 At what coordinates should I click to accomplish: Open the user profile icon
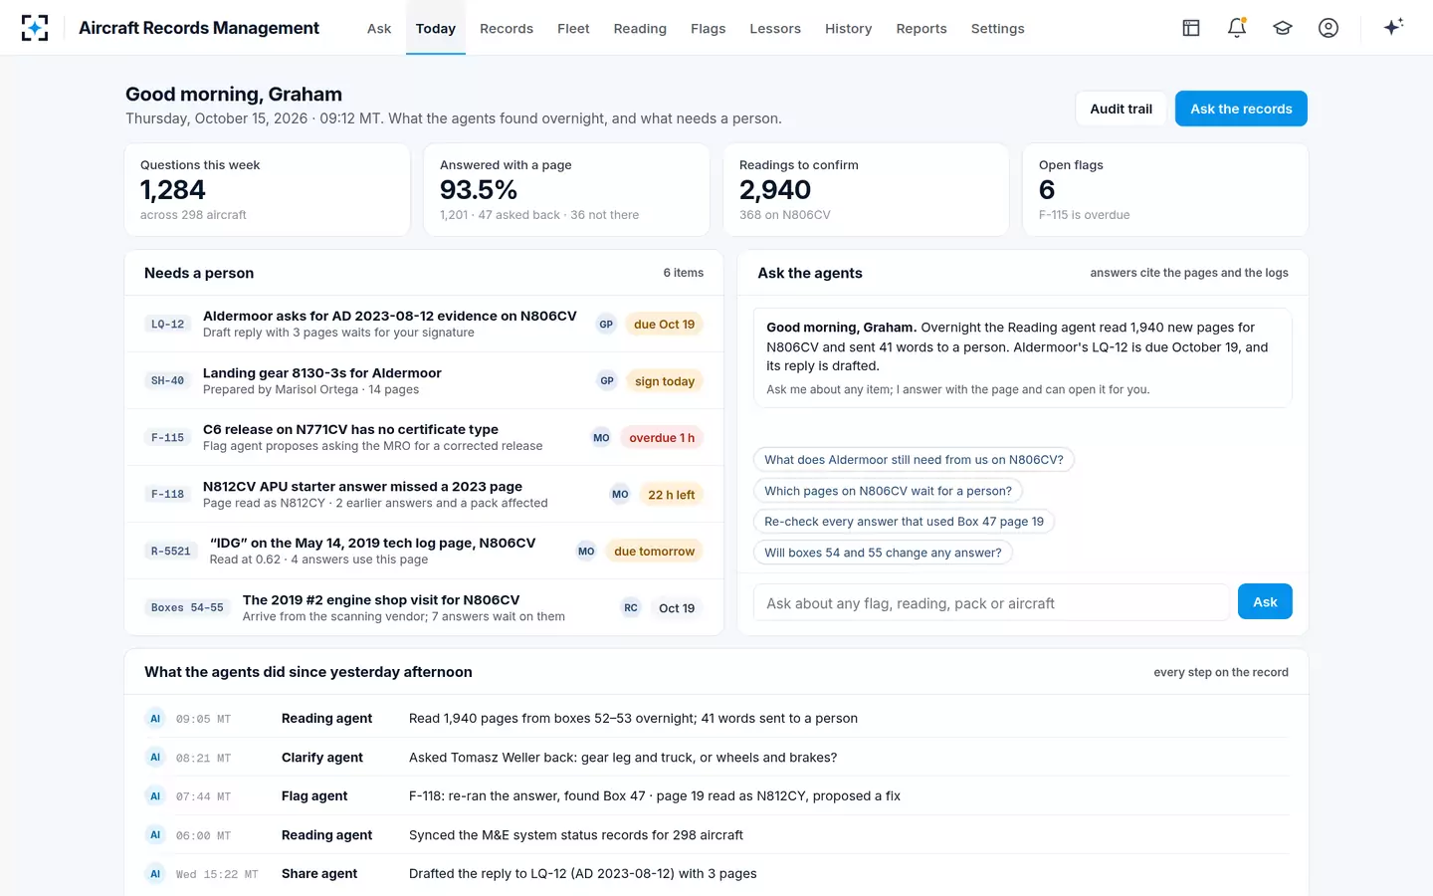[x=1329, y=28]
